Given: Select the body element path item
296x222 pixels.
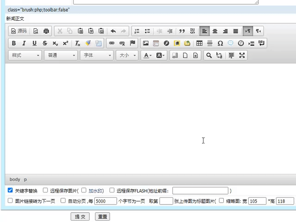Looking at the screenshot, I should (x=15, y=179).
